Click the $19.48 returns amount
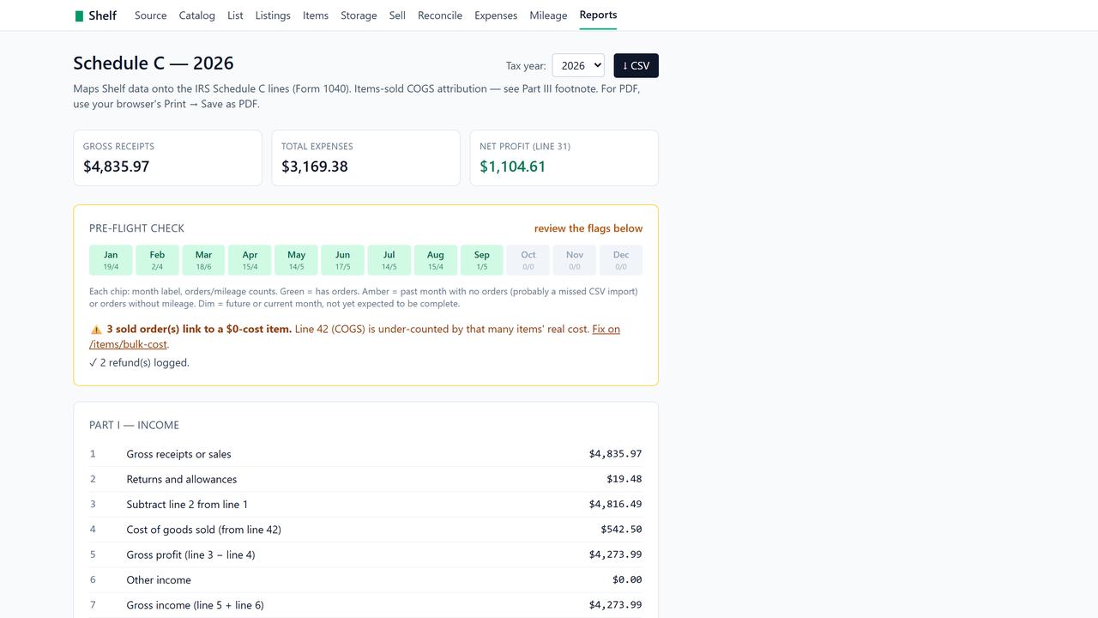The height and width of the screenshot is (618, 1098). coord(624,479)
